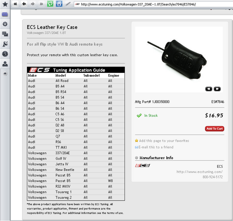Select the Jetta IV model cell

pos(62,164)
